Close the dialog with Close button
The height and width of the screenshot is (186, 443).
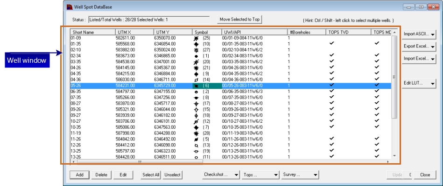point(425,175)
